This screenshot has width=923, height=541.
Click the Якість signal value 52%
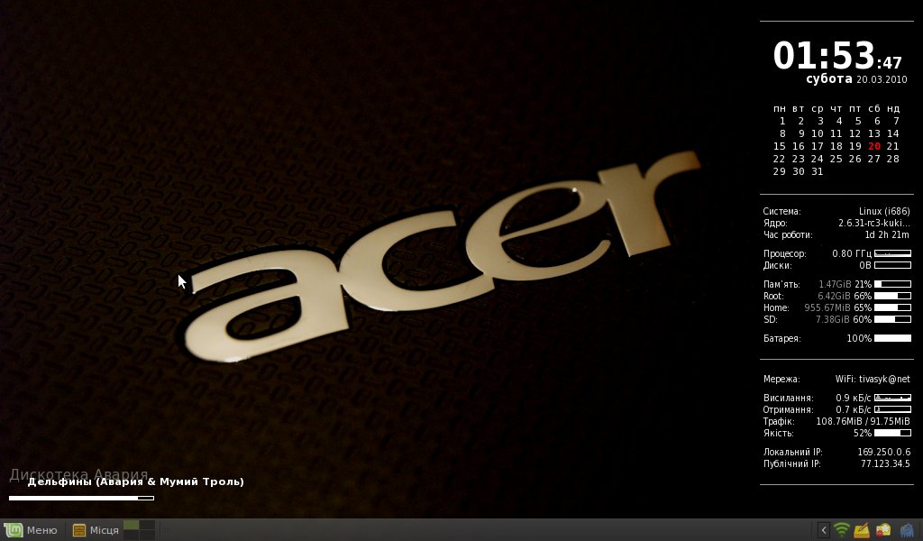(x=863, y=434)
